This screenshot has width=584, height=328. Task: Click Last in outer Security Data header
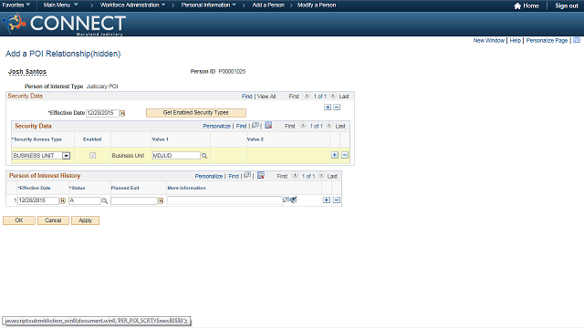[344, 97]
